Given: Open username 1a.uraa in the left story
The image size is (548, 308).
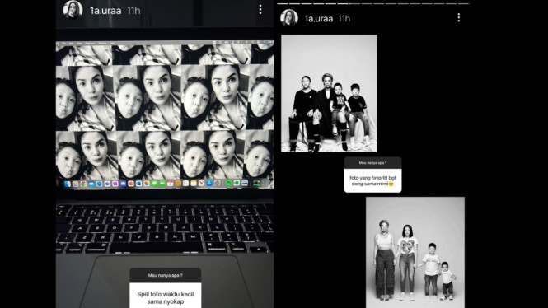Looking at the screenshot, I should [x=105, y=11].
